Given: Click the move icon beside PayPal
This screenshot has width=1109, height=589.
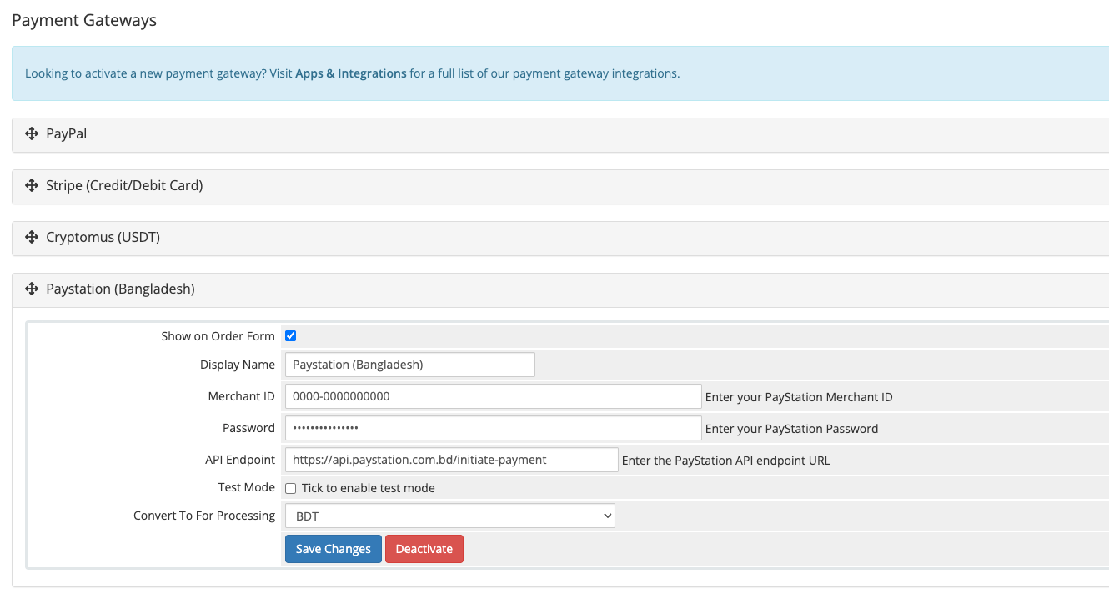Looking at the screenshot, I should pos(32,133).
